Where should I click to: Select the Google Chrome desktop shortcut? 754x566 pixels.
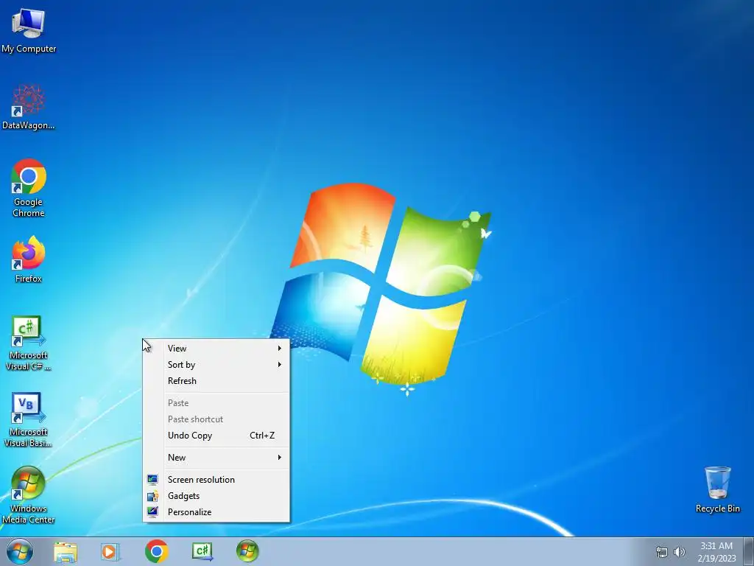tap(29, 188)
